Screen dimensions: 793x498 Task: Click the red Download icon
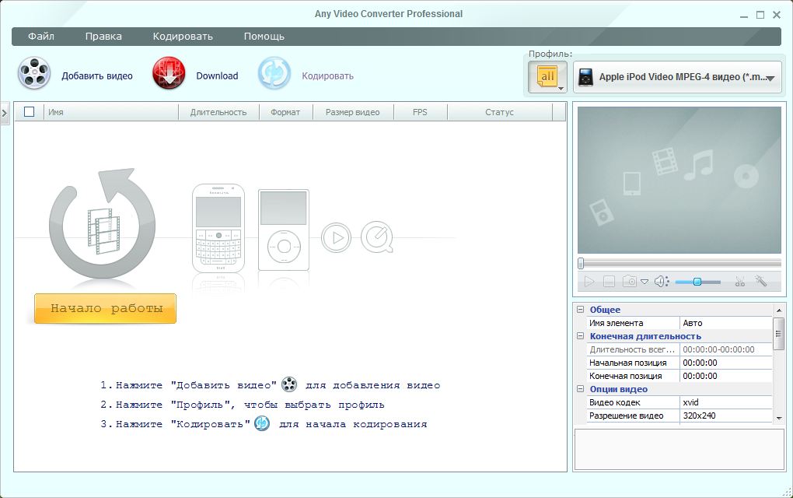169,75
